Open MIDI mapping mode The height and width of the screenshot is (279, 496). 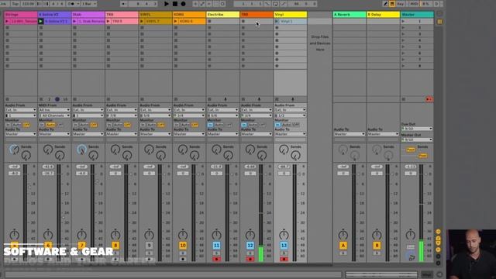click(x=413, y=4)
